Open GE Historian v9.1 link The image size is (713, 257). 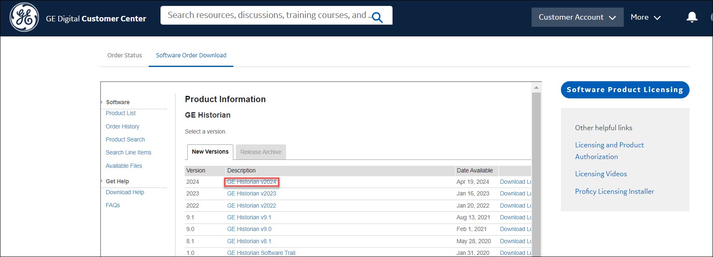[249, 217]
